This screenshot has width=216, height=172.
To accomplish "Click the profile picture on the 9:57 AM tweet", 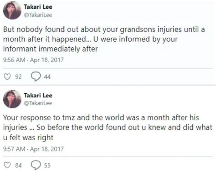I will 12,99.
